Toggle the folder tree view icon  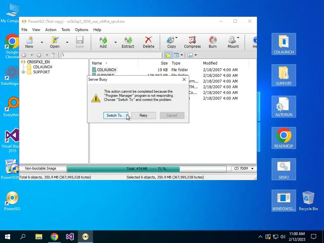pyautogui.click(x=168, y=55)
